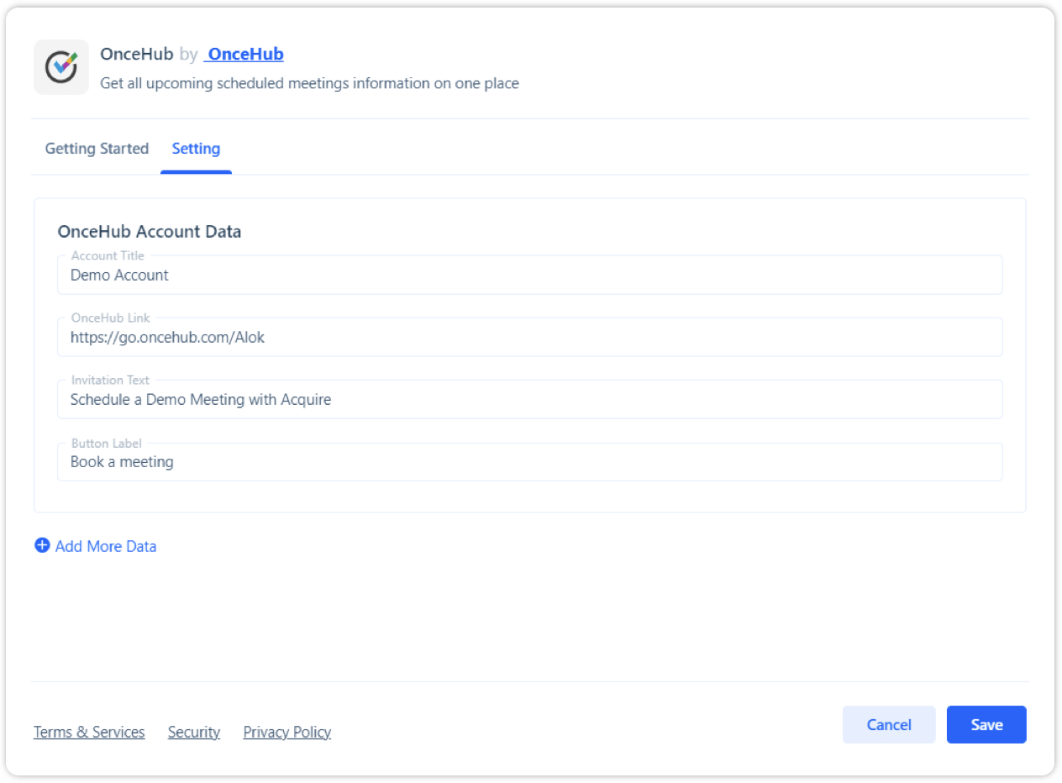The height and width of the screenshot is (783, 1062).
Task: Select the Invitation Text input field
Action: (x=529, y=399)
